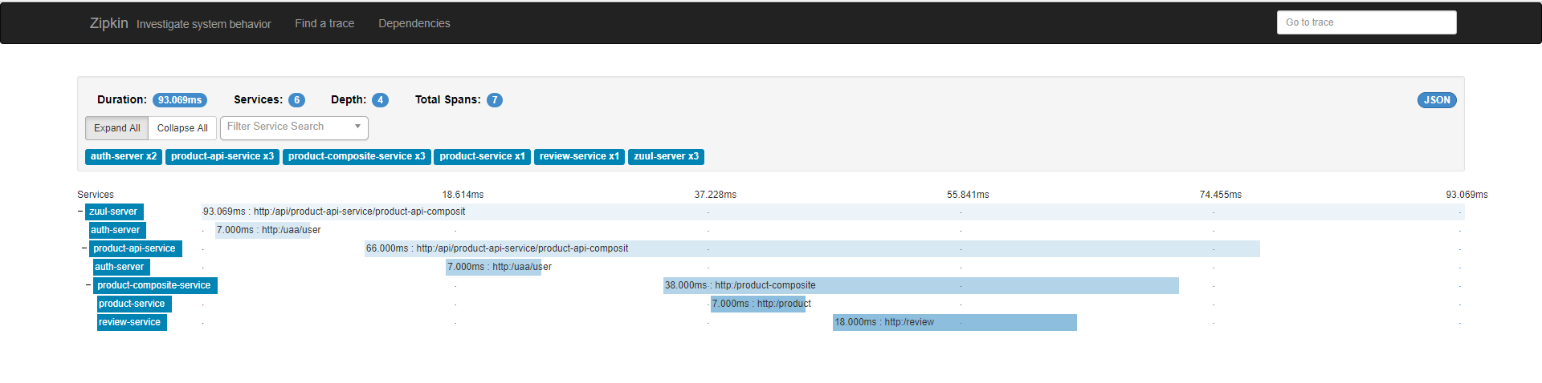Click the 55.841ms time axis label
Image resolution: width=1542 pixels, height=383 pixels.
click(x=968, y=195)
